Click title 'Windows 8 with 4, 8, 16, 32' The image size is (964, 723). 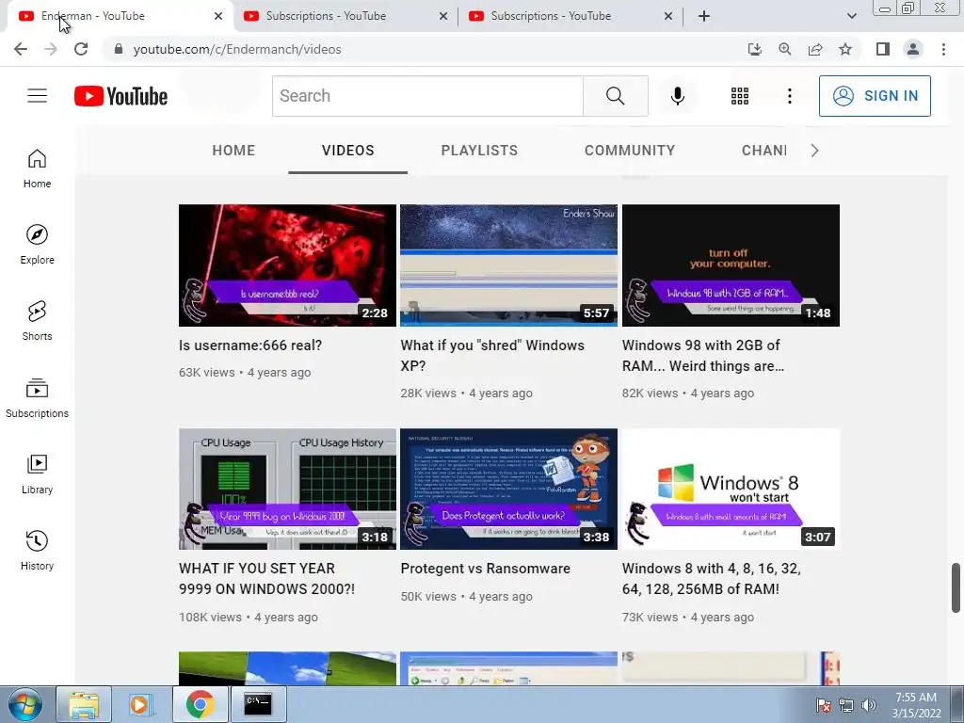pyautogui.click(x=712, y=579)
